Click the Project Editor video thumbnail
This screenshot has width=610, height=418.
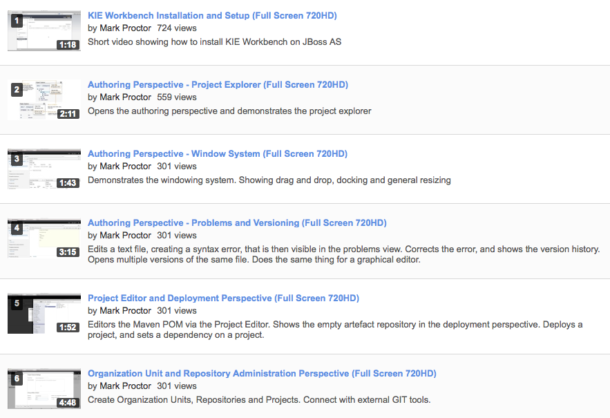click(44, 314)
